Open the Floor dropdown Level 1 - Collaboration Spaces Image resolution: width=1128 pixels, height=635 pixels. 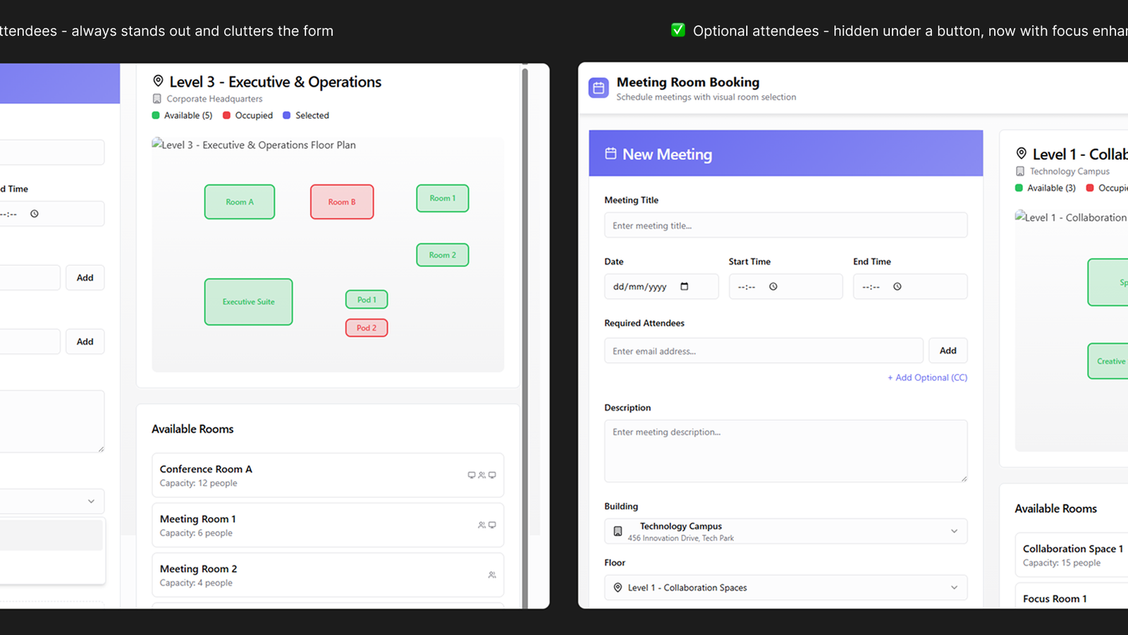[786, 588]
